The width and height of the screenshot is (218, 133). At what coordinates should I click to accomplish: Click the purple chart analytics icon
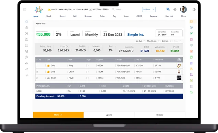(x=191, y=74)
